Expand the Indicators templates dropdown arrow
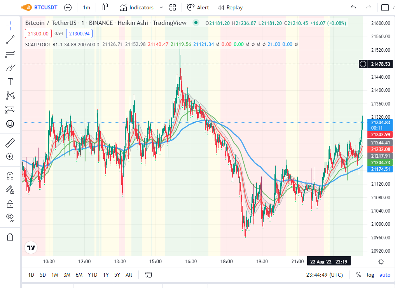 (x=161, y=7)
